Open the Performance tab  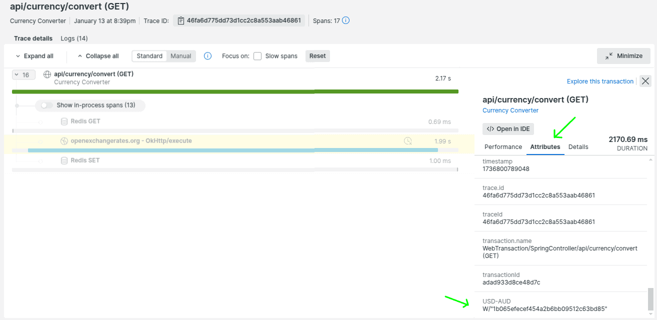coord(503,147)
